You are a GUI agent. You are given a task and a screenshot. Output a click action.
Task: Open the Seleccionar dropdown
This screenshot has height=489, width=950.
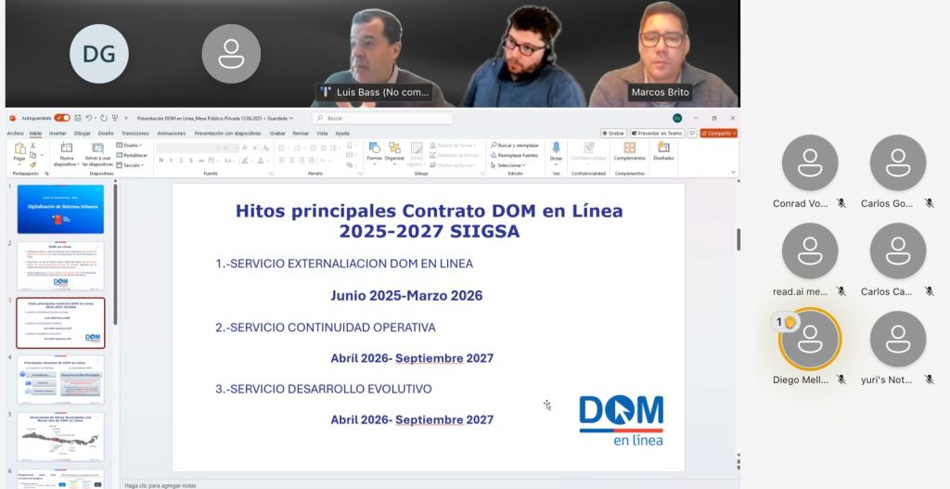coord(508,165)
